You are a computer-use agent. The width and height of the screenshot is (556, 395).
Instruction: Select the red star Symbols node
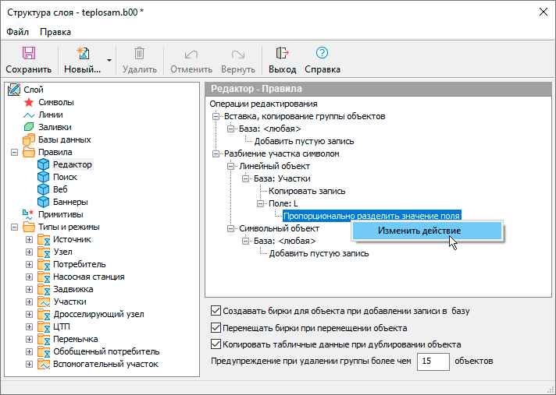29,102
